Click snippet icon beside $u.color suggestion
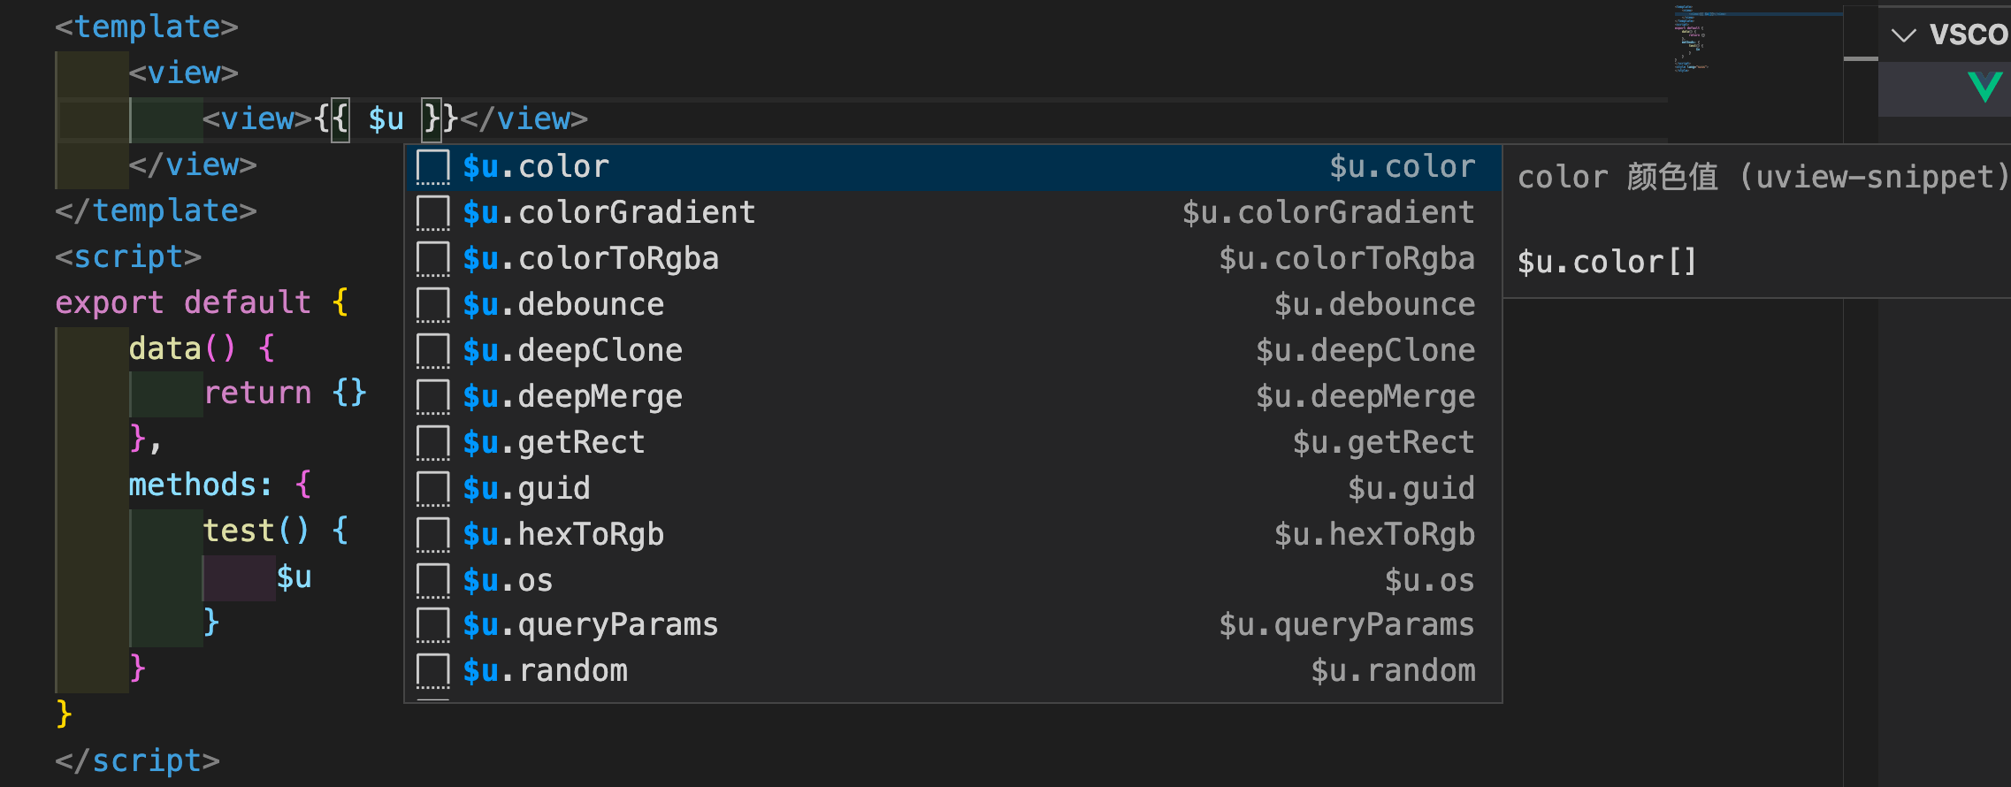The height and width of the screenshot is (787, 2011). tap(432, 167)
